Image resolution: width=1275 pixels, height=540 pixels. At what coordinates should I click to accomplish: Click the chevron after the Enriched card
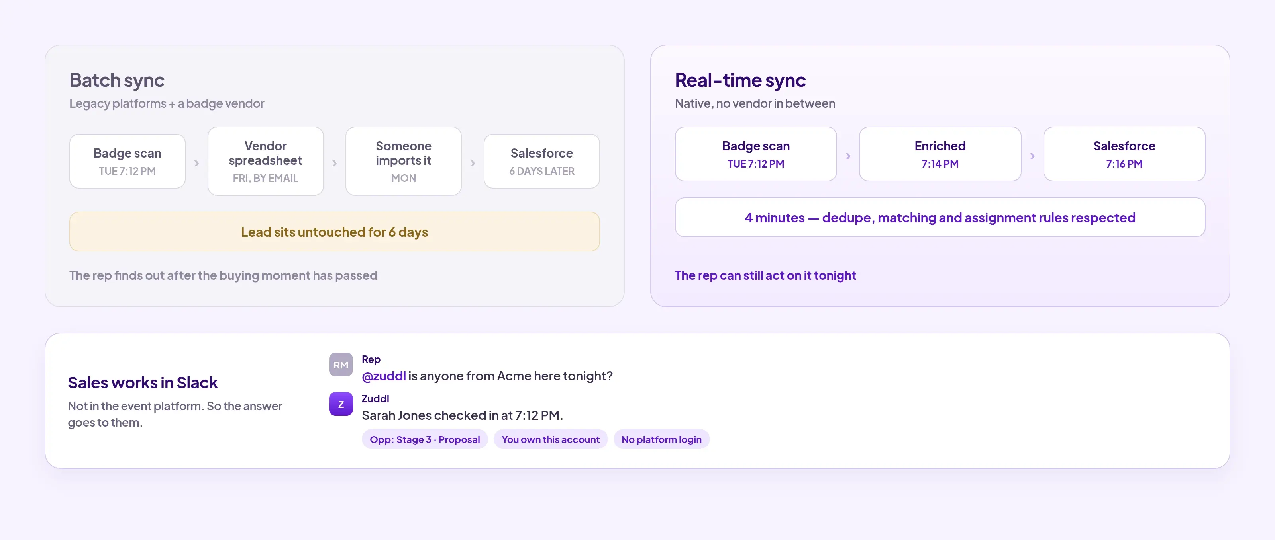(1032, 156)
